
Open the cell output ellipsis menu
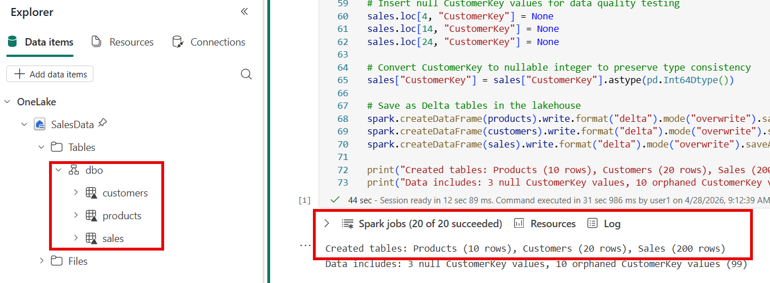(x=306, y=245)
